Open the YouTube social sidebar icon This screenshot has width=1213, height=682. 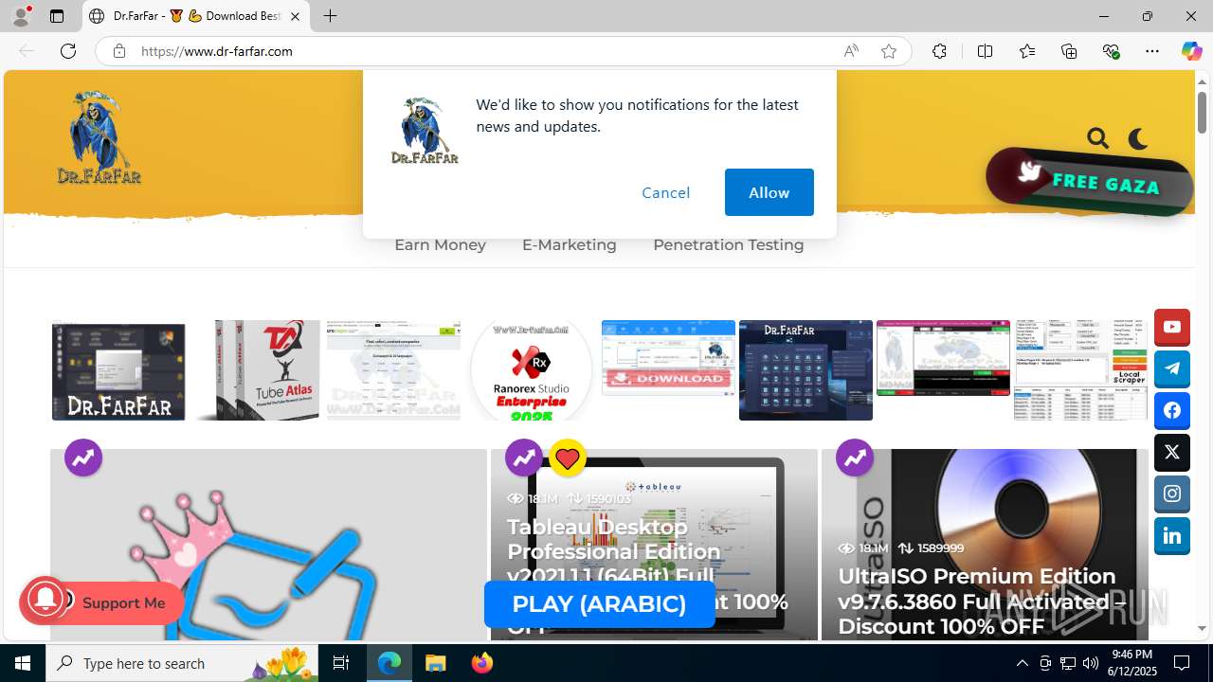(x=1172, y=327)
